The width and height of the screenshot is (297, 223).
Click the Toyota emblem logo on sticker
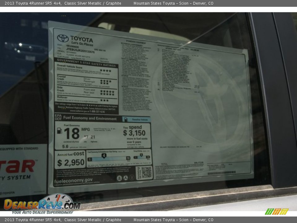[x=63, y=38]
